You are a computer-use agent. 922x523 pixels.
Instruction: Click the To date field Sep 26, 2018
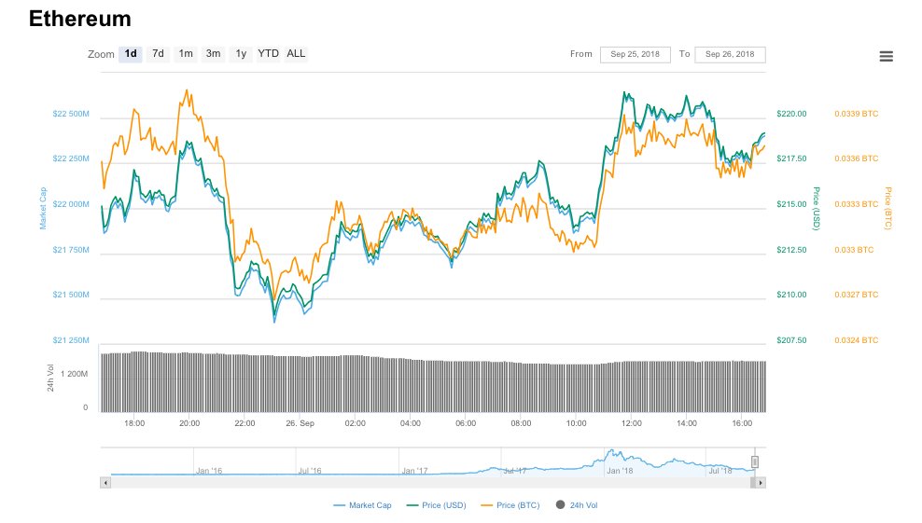click(x=730, y=55)
